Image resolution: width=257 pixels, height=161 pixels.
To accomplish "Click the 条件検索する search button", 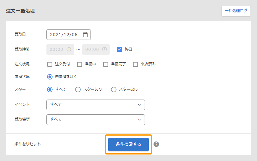I will pos(128,144).
